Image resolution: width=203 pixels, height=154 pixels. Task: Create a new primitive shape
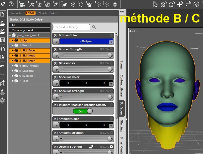point(64,4)
